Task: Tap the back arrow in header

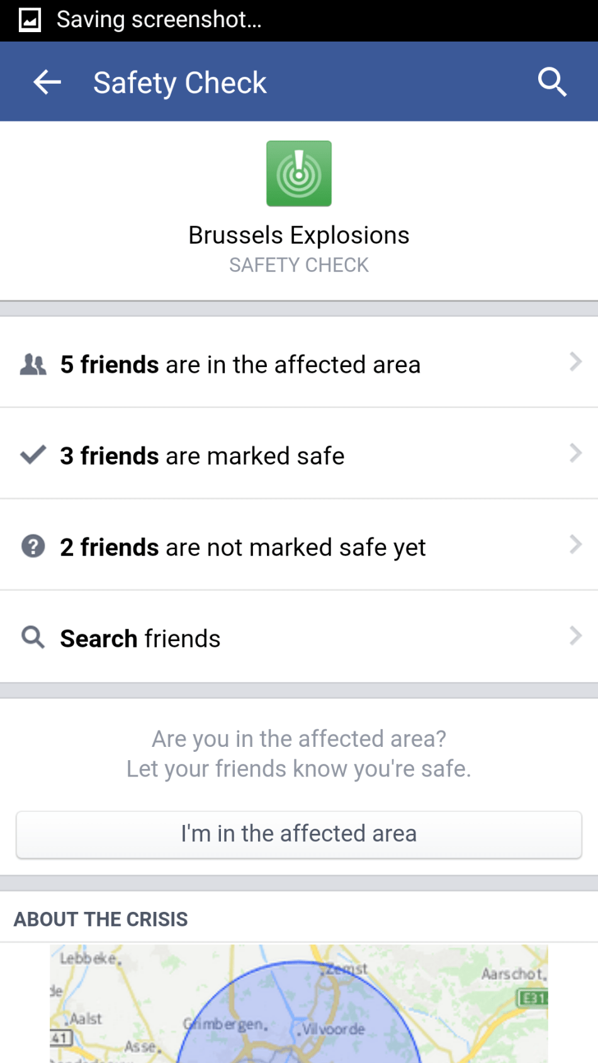Action: tap(47, 82)
